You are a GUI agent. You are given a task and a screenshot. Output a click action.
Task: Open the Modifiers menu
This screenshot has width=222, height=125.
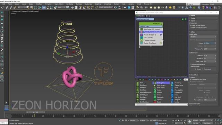coord(39,4)
